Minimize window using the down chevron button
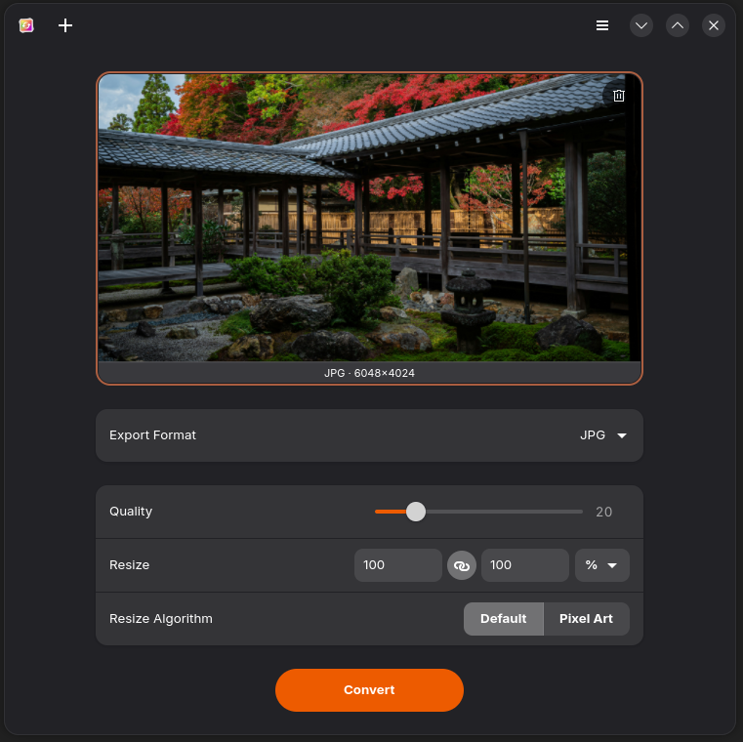The image size is (743, 742). (641, 25)
